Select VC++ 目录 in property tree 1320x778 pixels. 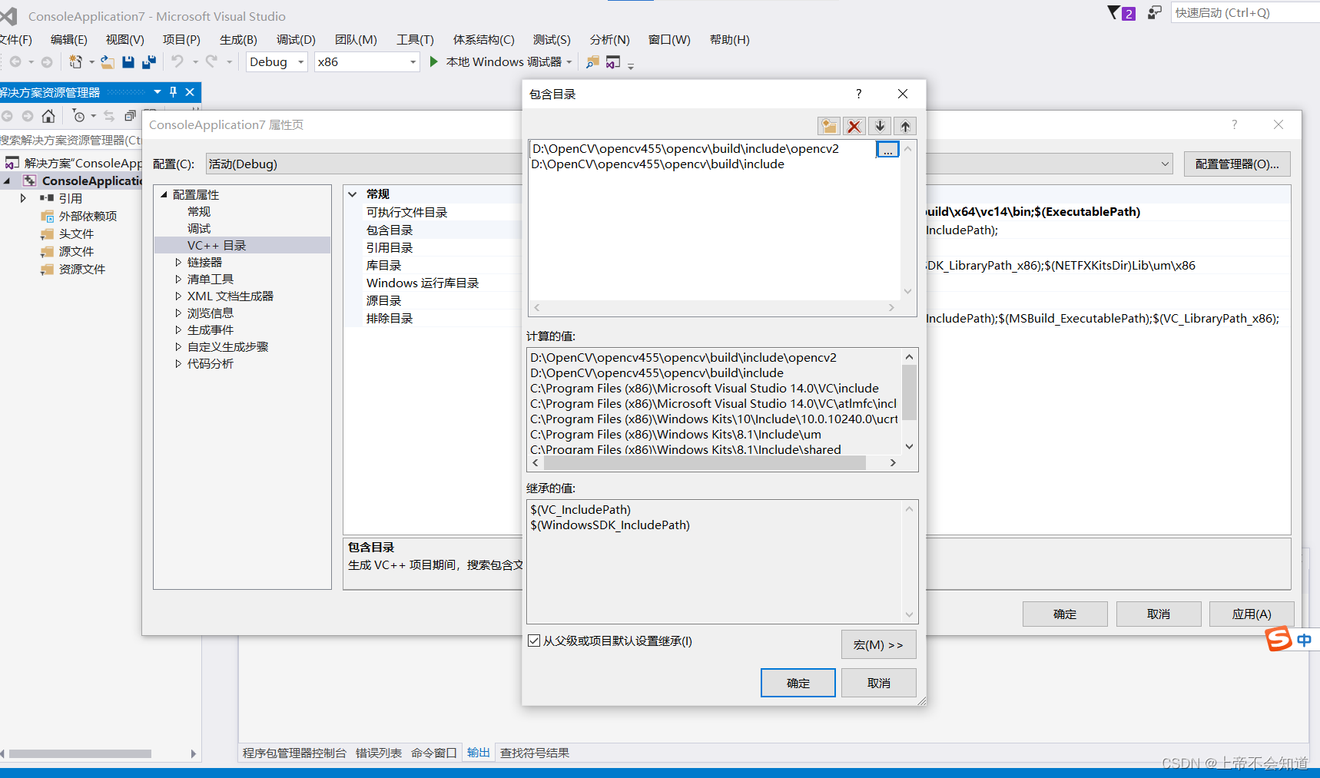242,245
